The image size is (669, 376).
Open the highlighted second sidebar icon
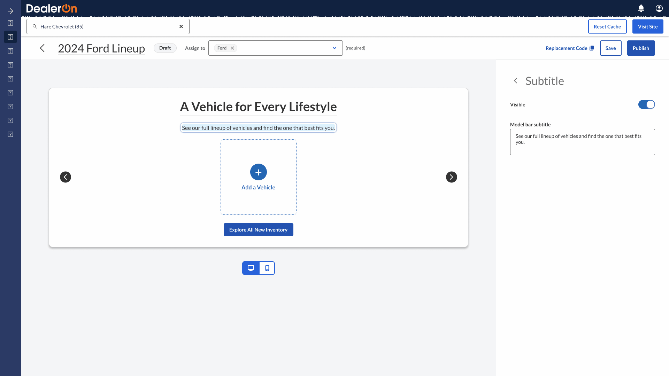[x=10, y=37]
